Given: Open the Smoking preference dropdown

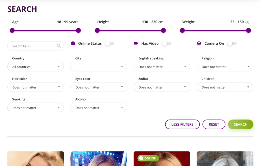Looking at the screenshot, I should tap(36, 107).
